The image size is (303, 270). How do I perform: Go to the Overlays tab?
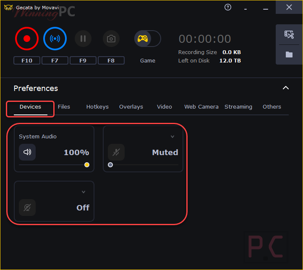click(131, 107)
